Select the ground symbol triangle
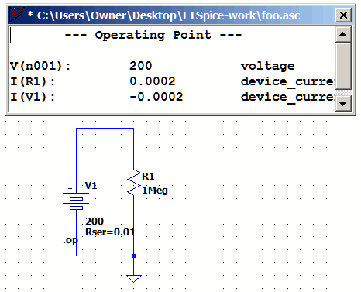Image resolution: width=361 pixels, height=292 pixels. [134, 279]
